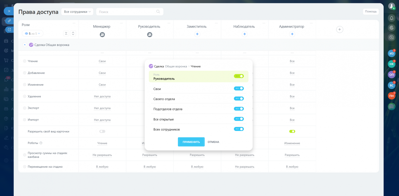Change Наблюдатель's kanban sum value Не разрешать

245,155
